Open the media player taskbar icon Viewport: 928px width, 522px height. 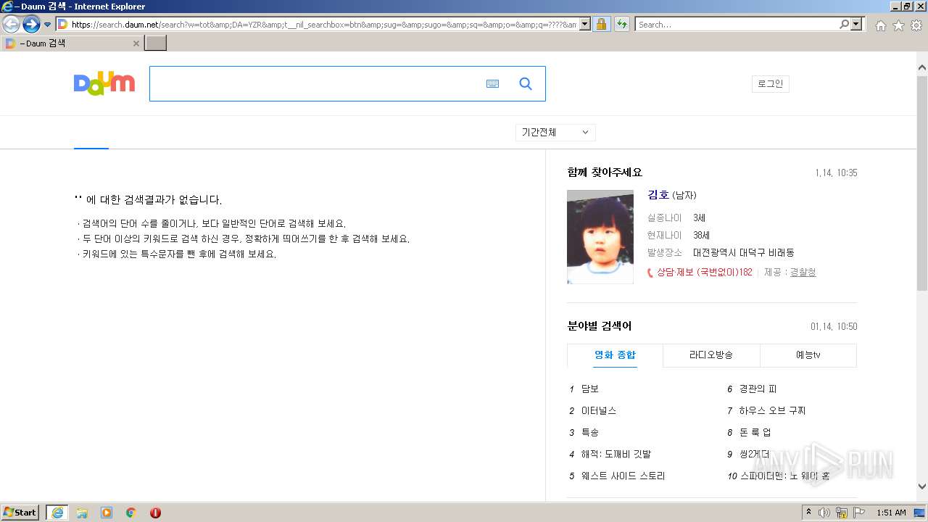click(x=107, y=513)
